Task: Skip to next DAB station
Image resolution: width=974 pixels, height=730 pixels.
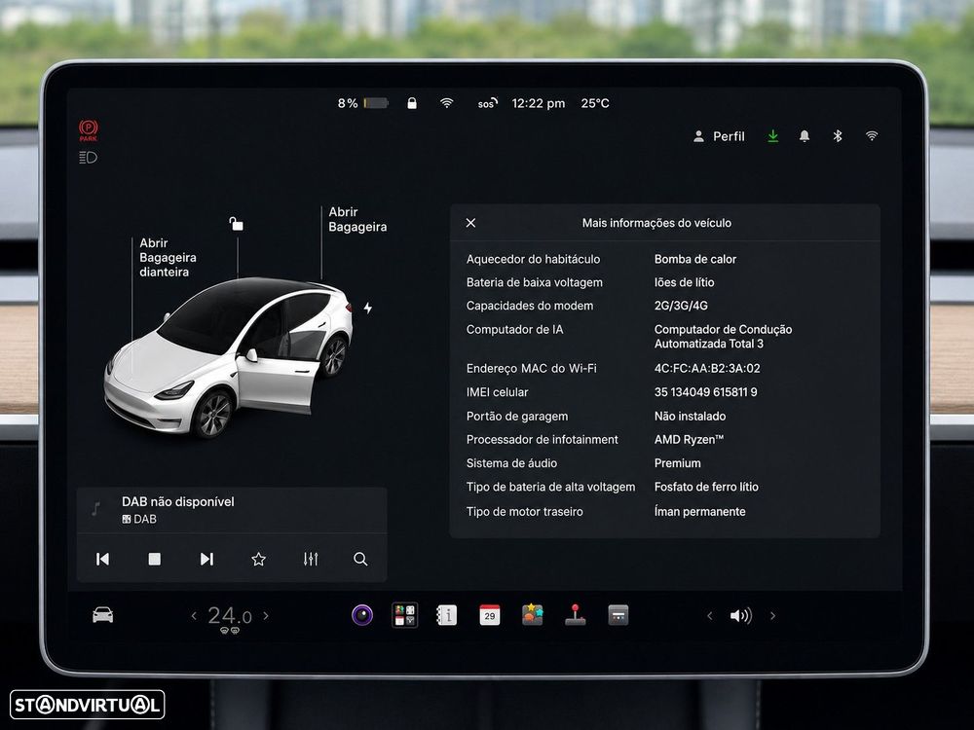Action: point(206,560)
